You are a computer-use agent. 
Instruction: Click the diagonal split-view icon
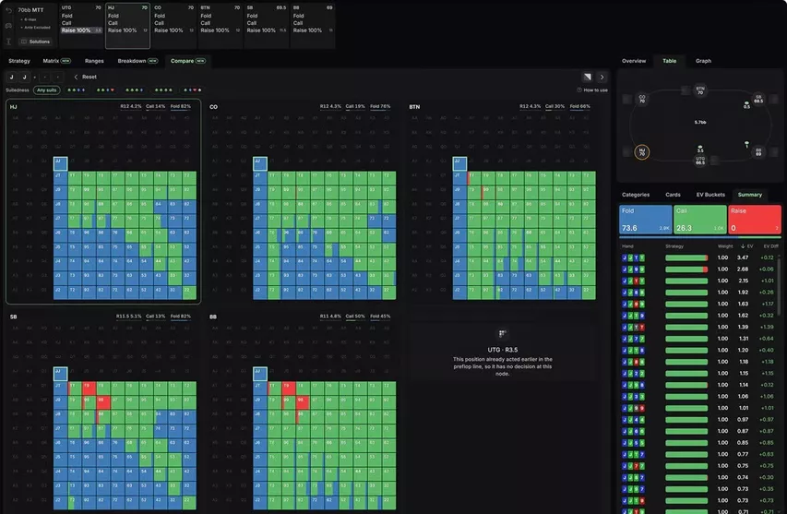pyautogui.click(x=587, y=77)
